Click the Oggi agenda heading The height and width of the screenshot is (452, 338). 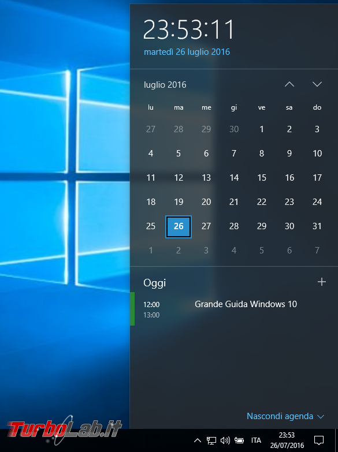pyautogui.click(x=154, y=283)
